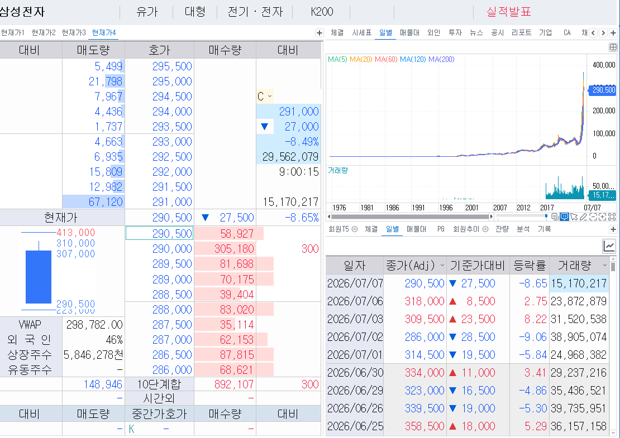620x438 pixels.
Task: Click the zoom slider handle under the chart
Action: click(x=546, y=216)
